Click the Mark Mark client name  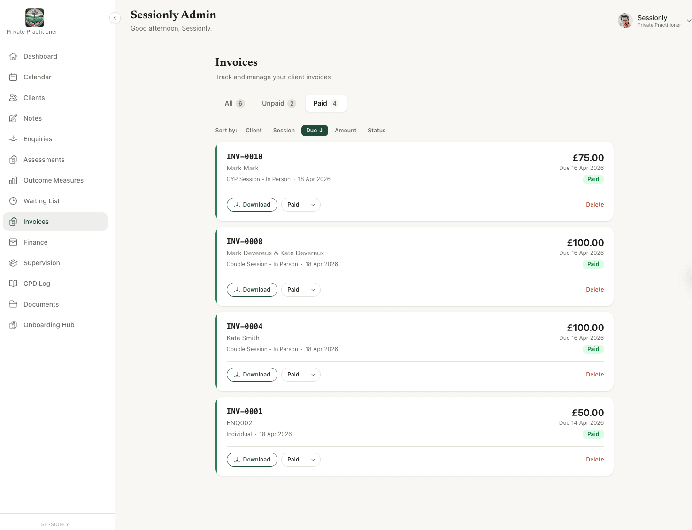242,168
